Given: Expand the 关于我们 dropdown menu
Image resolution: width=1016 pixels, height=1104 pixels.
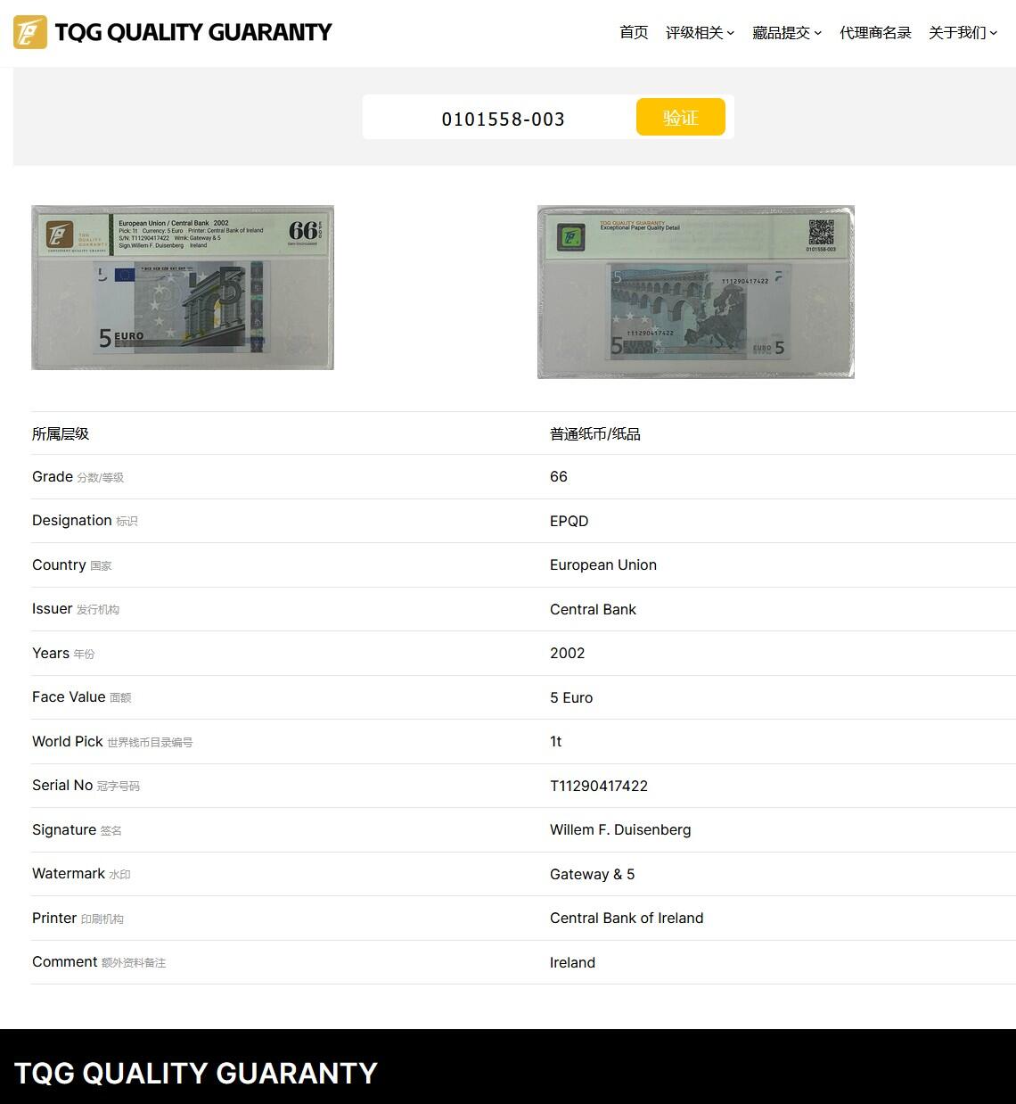Looking at the screenshot, I should 963,32.
